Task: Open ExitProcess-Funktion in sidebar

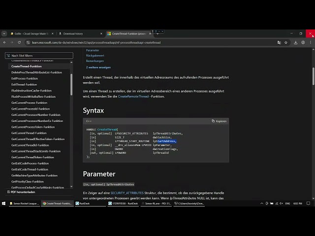Action: 25,79
